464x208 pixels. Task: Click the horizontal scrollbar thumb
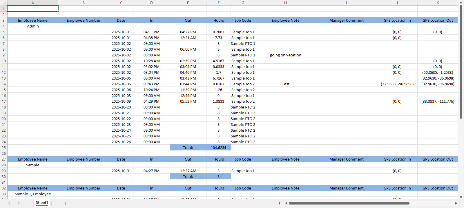[349, 203]
